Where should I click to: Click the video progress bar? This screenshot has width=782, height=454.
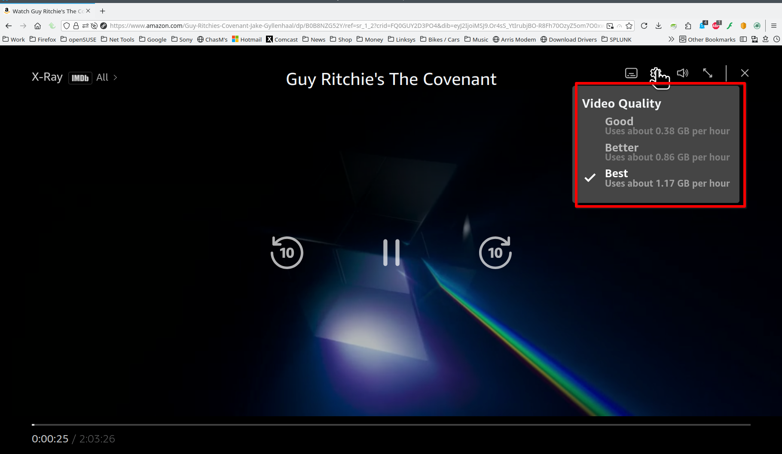391,425
